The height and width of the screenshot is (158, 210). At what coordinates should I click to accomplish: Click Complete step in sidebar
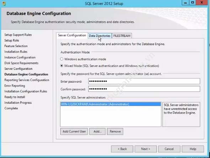pos(11,108)
